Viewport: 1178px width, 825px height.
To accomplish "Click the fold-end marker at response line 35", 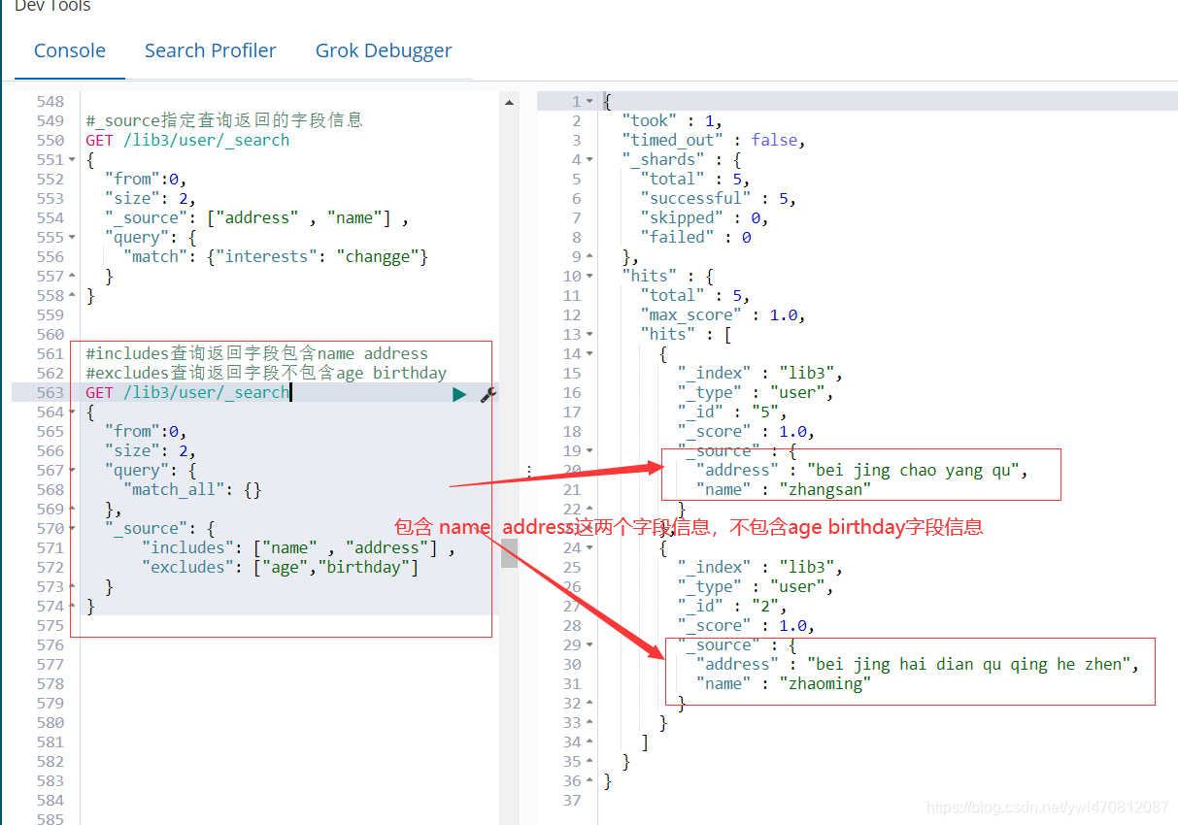I will [589, 762].
